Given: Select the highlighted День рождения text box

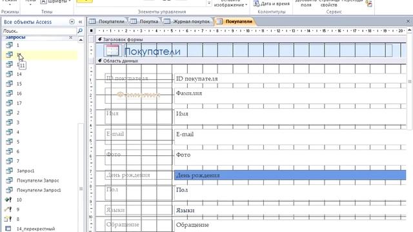Looking at the screenshot, I should [290, 175].
